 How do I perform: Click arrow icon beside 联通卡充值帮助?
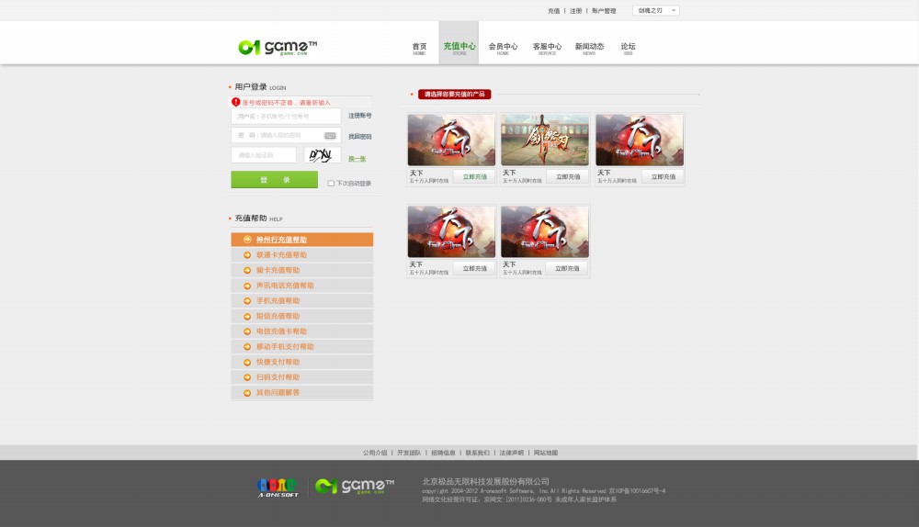247,254
